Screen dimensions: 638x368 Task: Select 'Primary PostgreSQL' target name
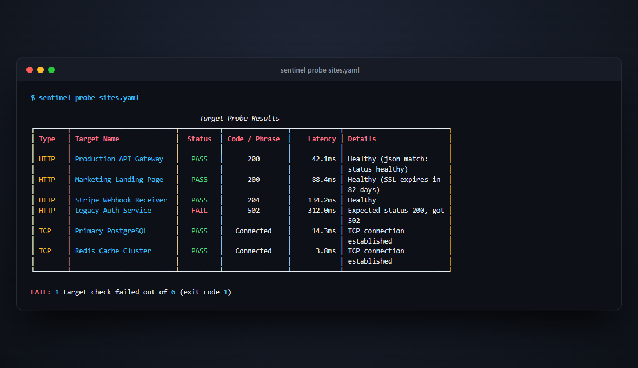pos(111,231)
